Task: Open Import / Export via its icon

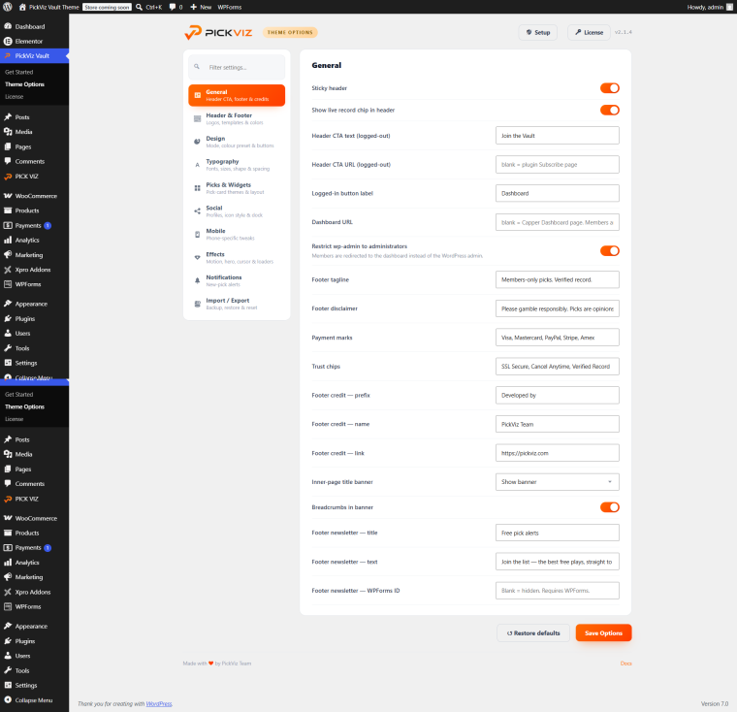Action: click(198, 304)
